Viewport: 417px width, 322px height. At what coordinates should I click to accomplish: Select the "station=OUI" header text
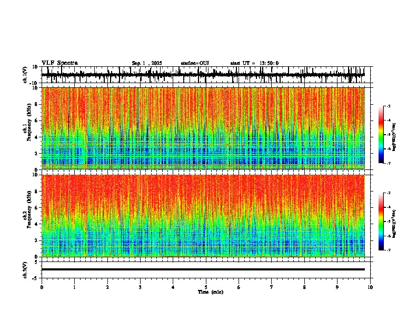pos(195,63)
